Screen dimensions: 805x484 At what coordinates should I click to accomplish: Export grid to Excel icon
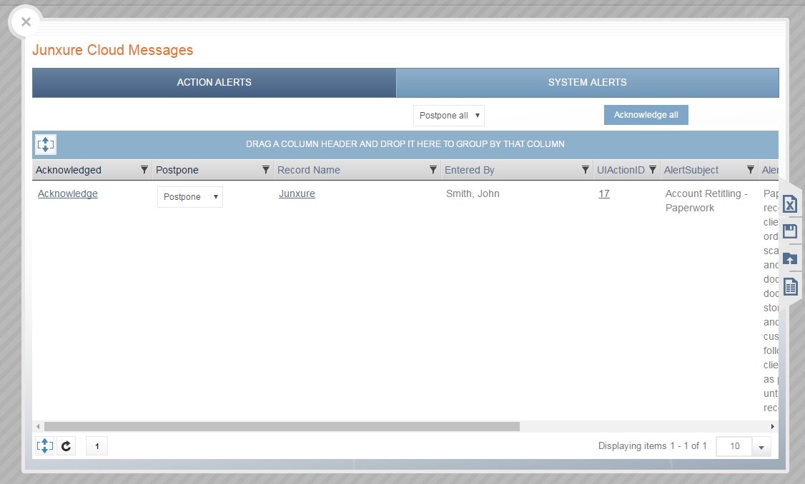790,204
